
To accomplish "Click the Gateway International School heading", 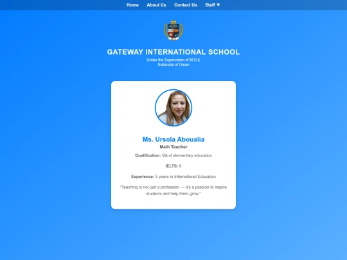I will (x=173, y=52).
